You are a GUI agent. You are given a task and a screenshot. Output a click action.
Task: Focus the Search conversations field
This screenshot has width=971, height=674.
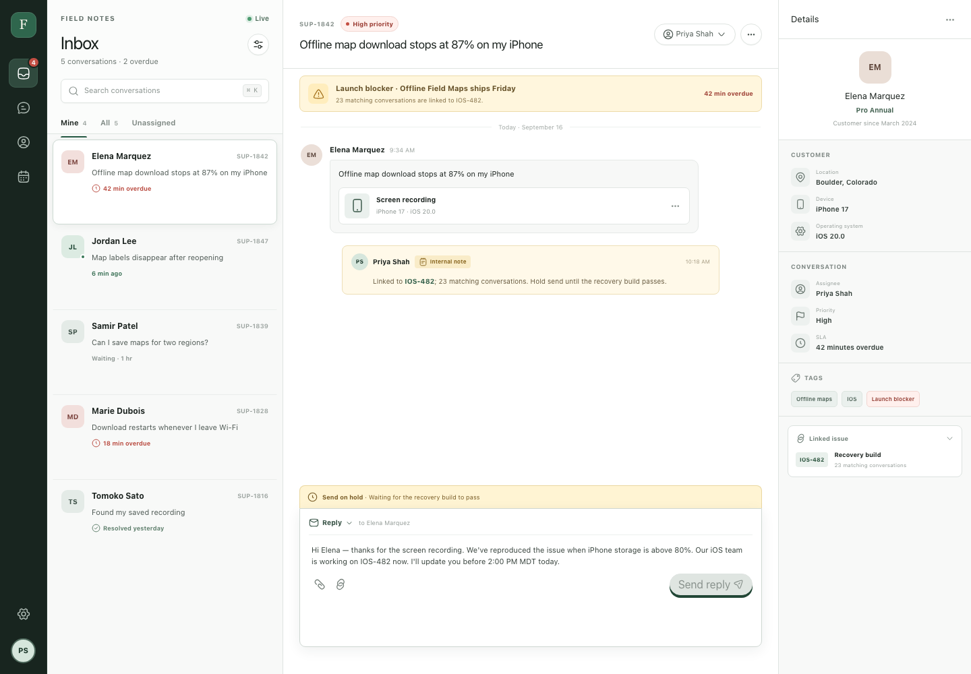165,91
